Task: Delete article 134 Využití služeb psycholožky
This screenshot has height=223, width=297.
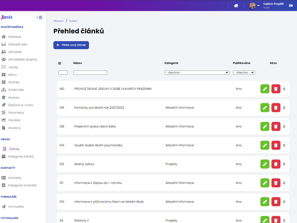Action: point(276,145)
